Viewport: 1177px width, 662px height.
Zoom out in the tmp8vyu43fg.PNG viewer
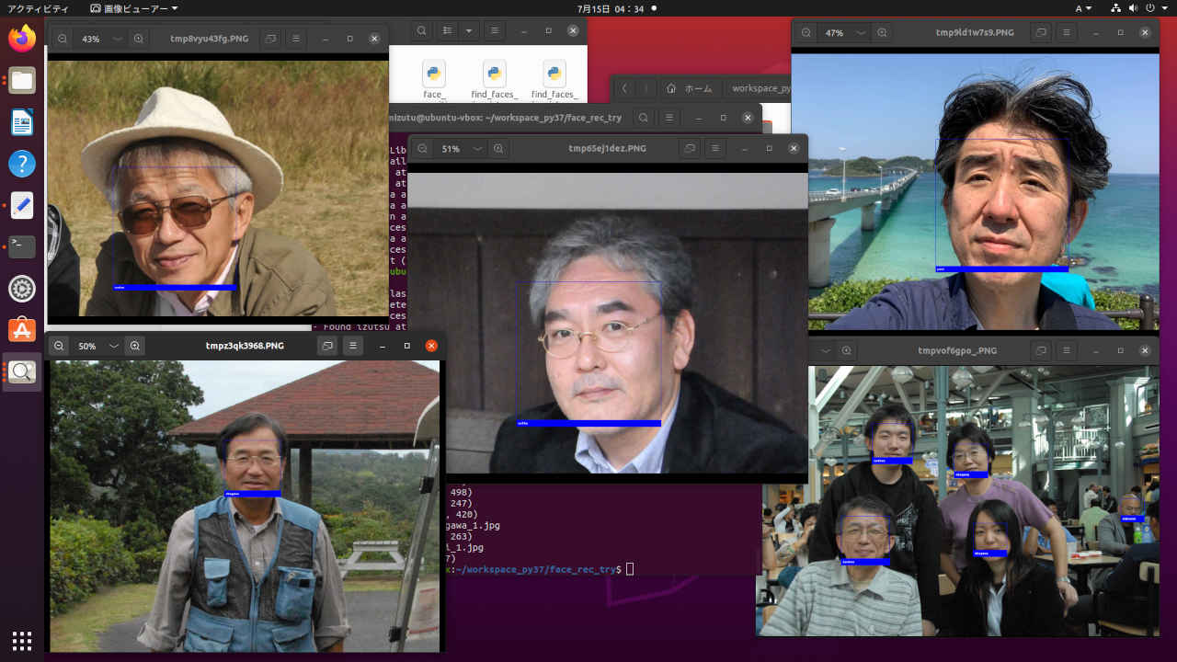coord(62,40)
